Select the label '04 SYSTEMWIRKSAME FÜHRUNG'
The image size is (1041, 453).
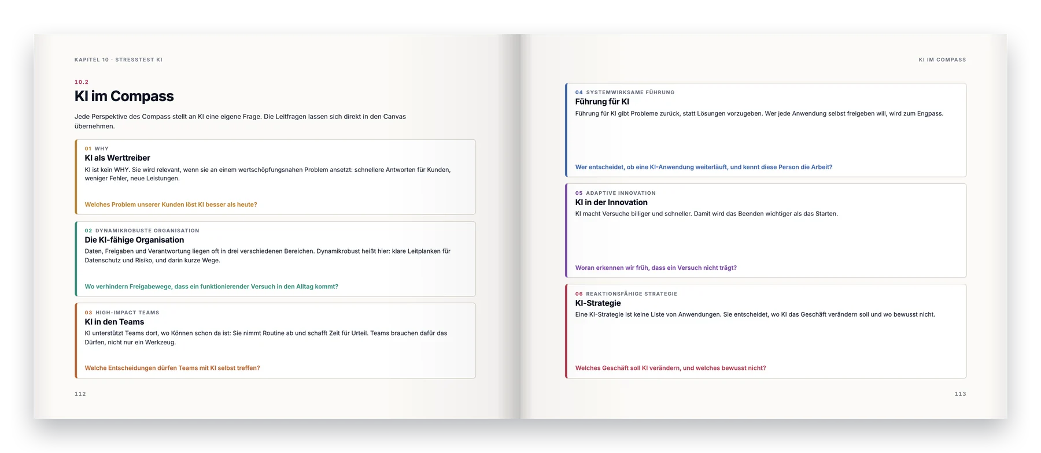pos(625,92)
